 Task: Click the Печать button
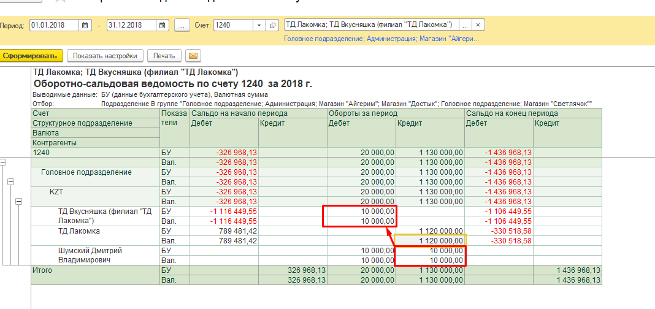164,56
